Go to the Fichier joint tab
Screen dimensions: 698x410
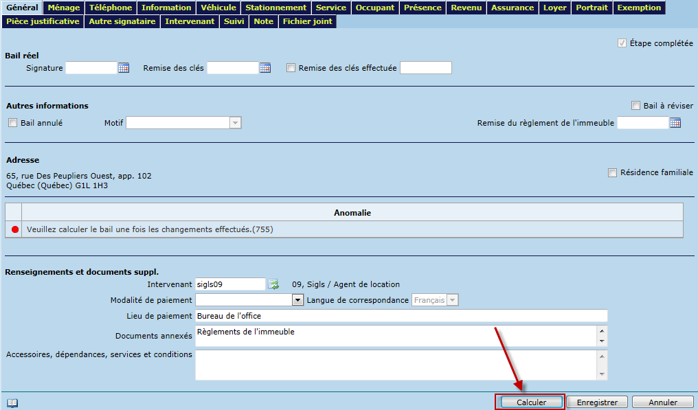point(307,21)
